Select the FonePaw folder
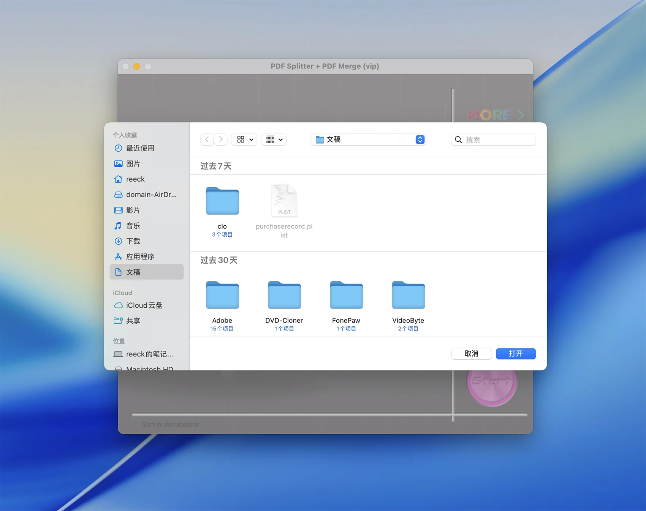This screenshot has width=646, height=511. [x=346, y=296]
